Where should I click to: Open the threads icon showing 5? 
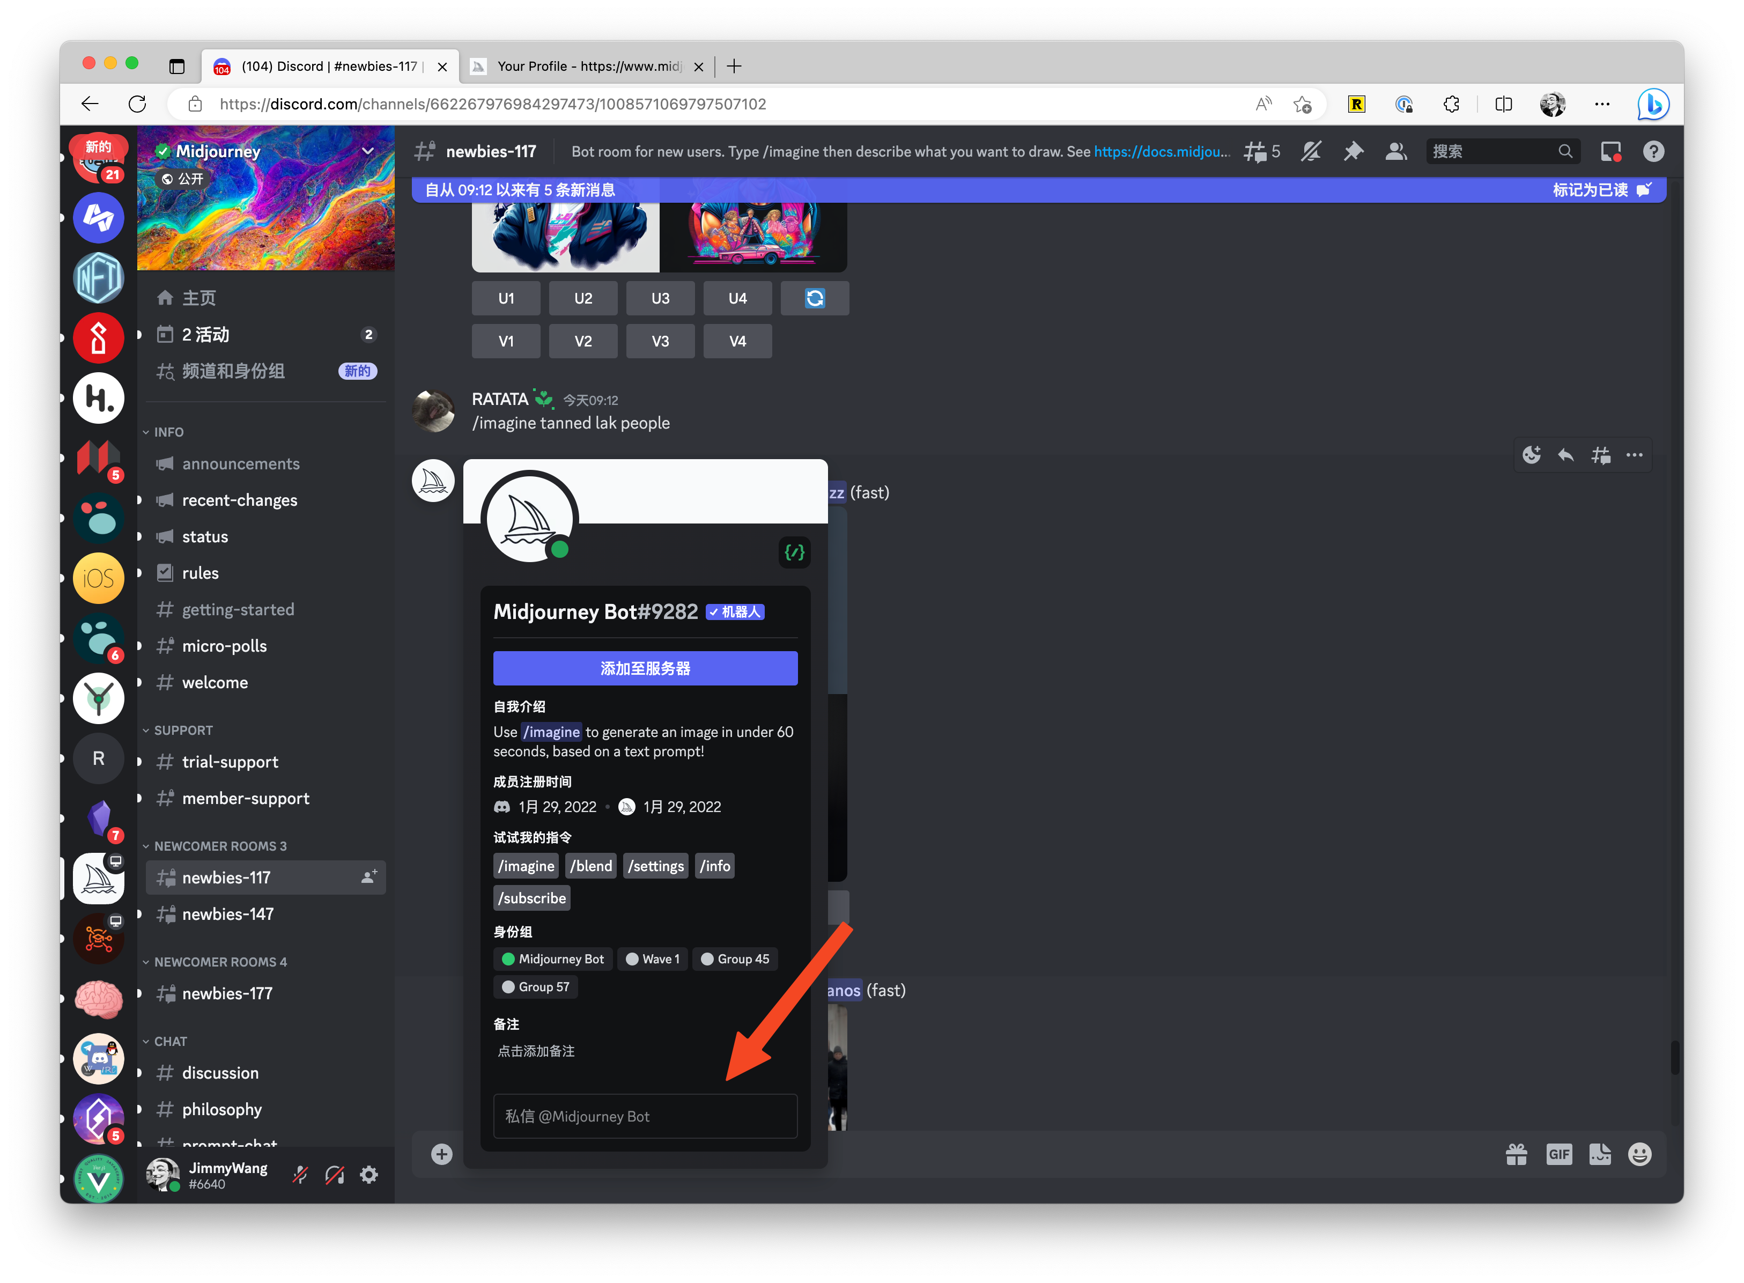(x=1261, y=151)
